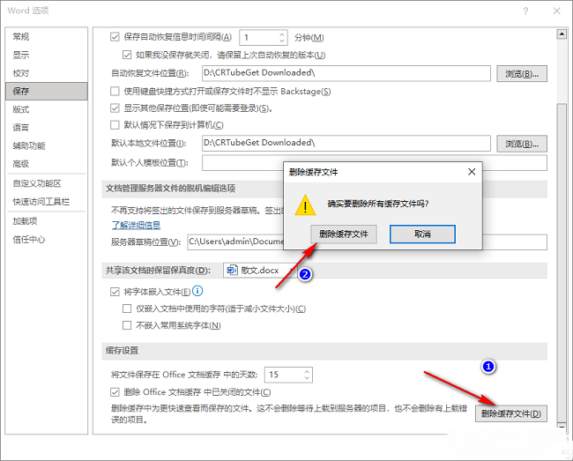Enable 不嵌入常用系统字体 checkbox
This screenshot has width=573, height=461.
click(127, 325)
